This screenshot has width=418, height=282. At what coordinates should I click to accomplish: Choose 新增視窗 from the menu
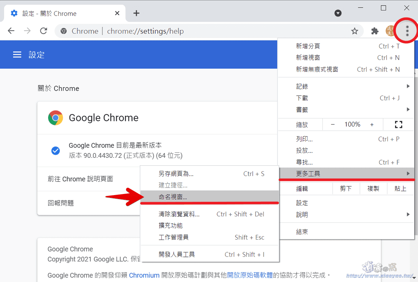[x=346, y=57]
